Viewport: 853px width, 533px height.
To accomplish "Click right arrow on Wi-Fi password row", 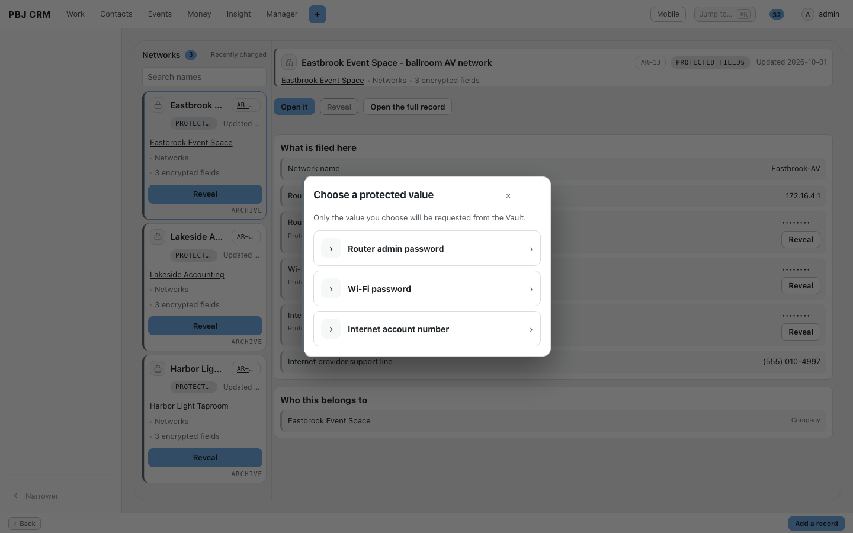I will click(x=531, y=290).
